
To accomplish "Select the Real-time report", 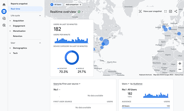I will click(x=25, y=9).
